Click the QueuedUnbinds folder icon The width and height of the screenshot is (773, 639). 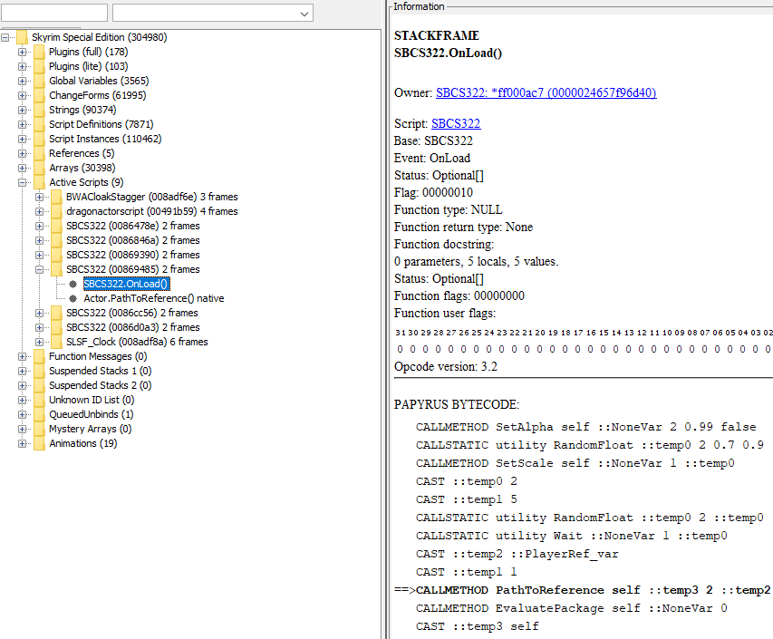click(x=40, y=414)
